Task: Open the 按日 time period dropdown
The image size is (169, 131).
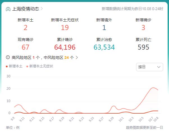Action: (x=150, y=67)
